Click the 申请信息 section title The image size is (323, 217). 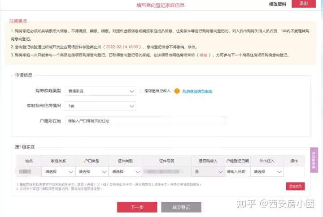(24, 75)
